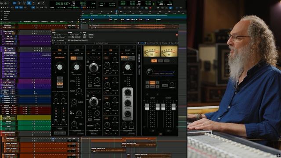Select the DS2 module header

pos(94,50)
